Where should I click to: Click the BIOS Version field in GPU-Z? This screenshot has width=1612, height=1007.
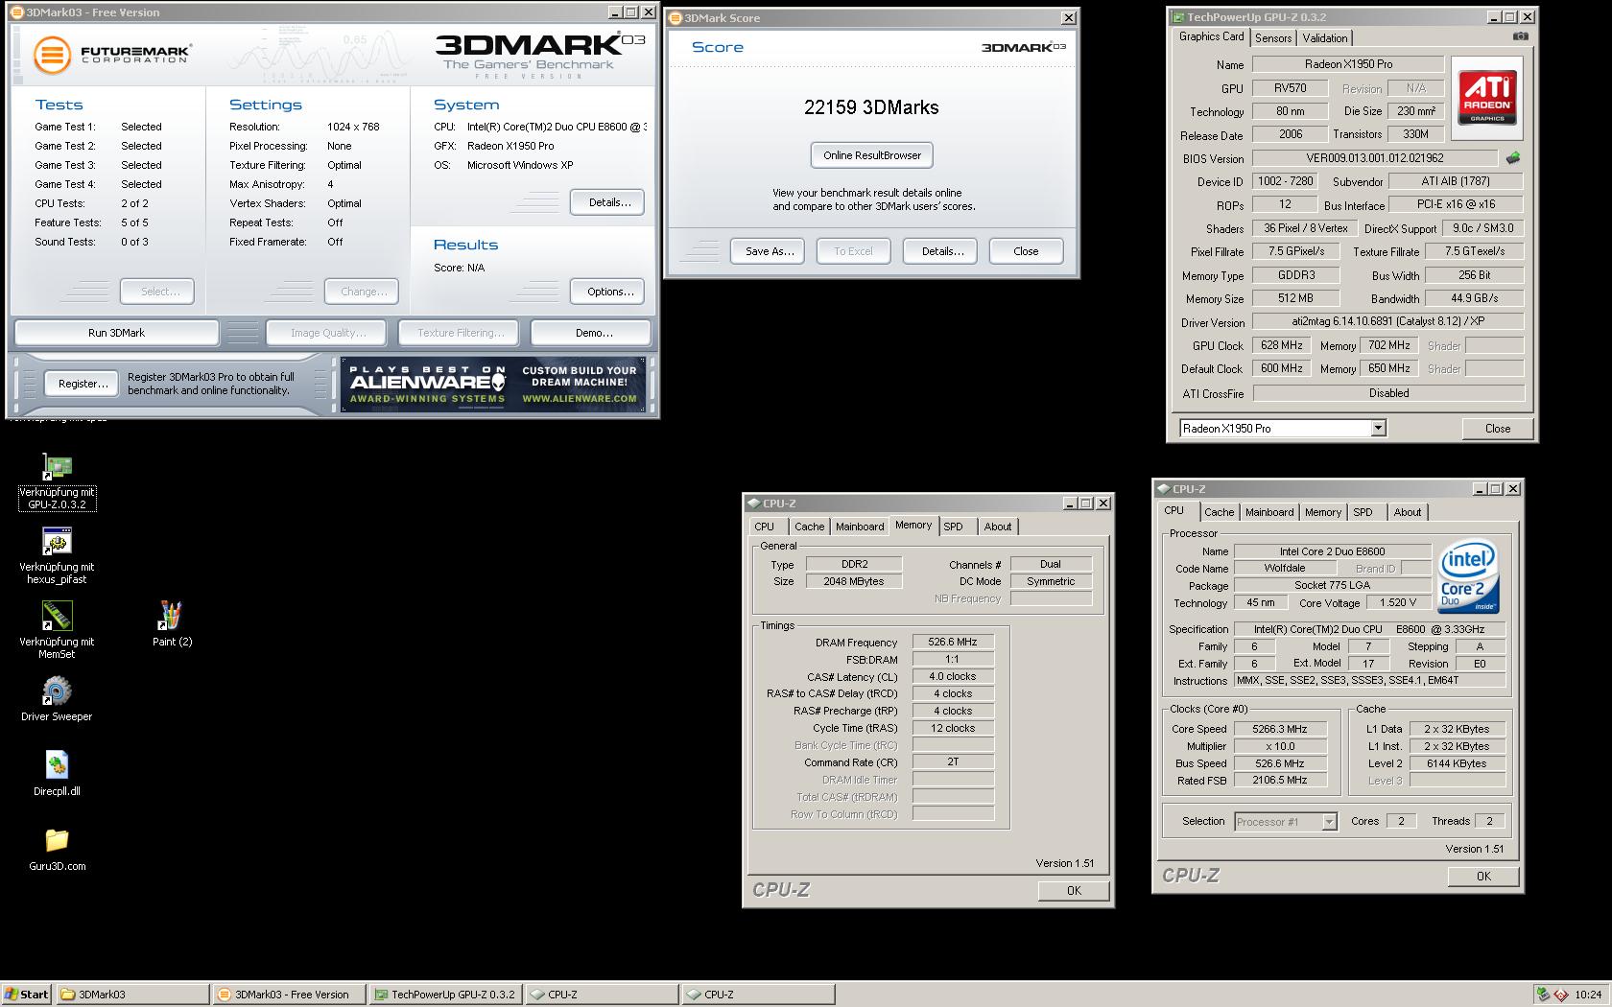click(x=1375, y=158)
